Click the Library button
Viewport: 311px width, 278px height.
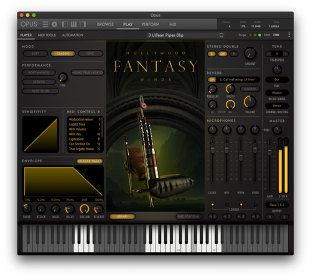pyautogui.click(x=122, y=216)
